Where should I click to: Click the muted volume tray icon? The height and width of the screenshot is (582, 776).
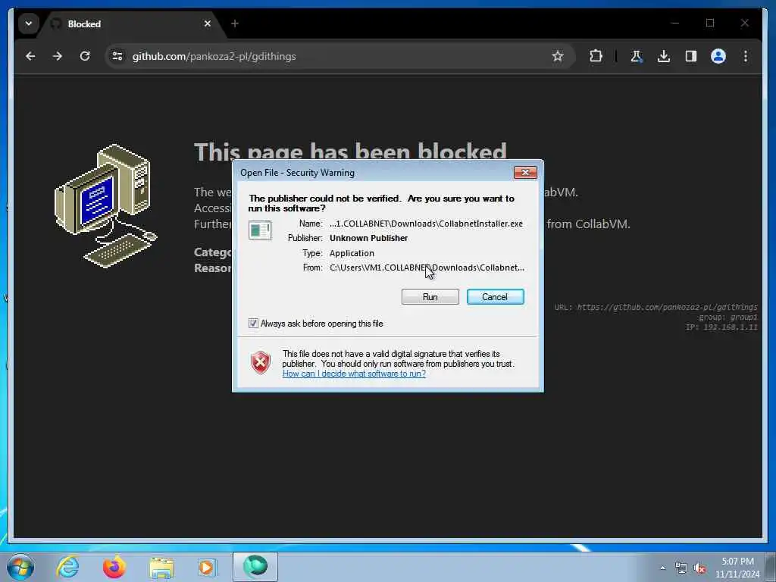(699, 568)
